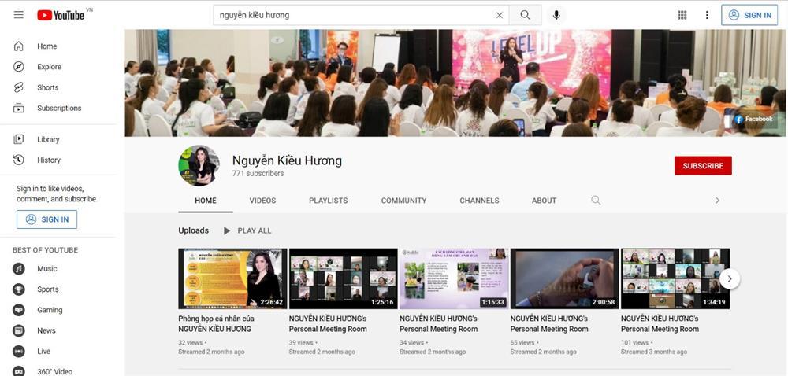Open video title with 65 views

548,324
